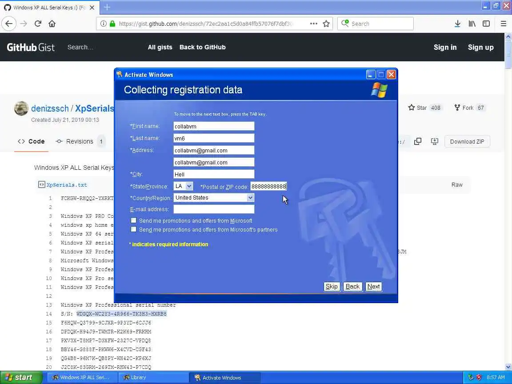Switch to Windows XP ALL Seri... taskbar item
Image resolution: width=512 pixels, height=384 pixels.
[x=82, y=377]
